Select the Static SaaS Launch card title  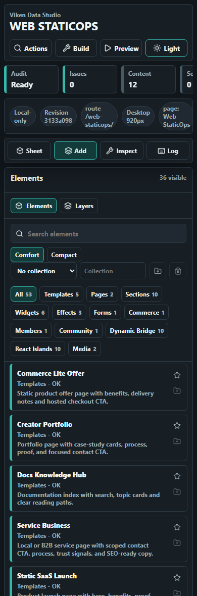point(47,576)
